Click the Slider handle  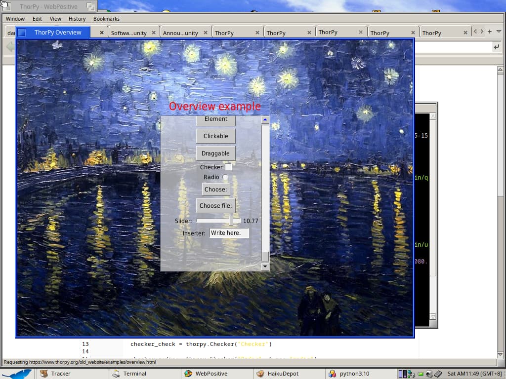click(x=231, y=221)
